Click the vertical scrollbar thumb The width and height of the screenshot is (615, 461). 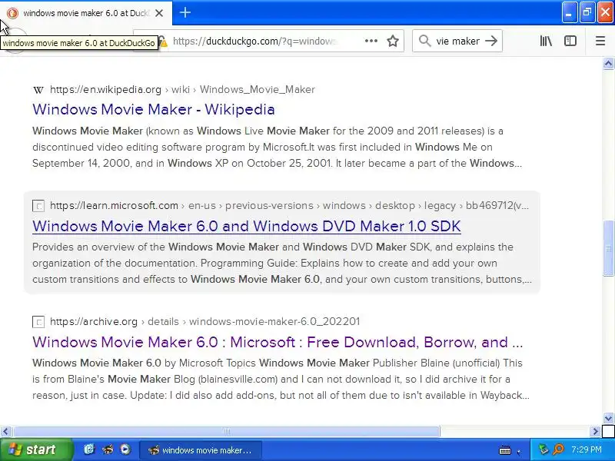point(608,248)
